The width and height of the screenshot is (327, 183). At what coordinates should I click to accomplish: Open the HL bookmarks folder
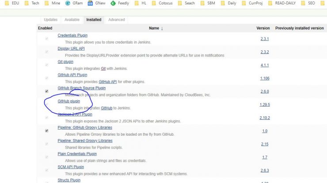141,3
